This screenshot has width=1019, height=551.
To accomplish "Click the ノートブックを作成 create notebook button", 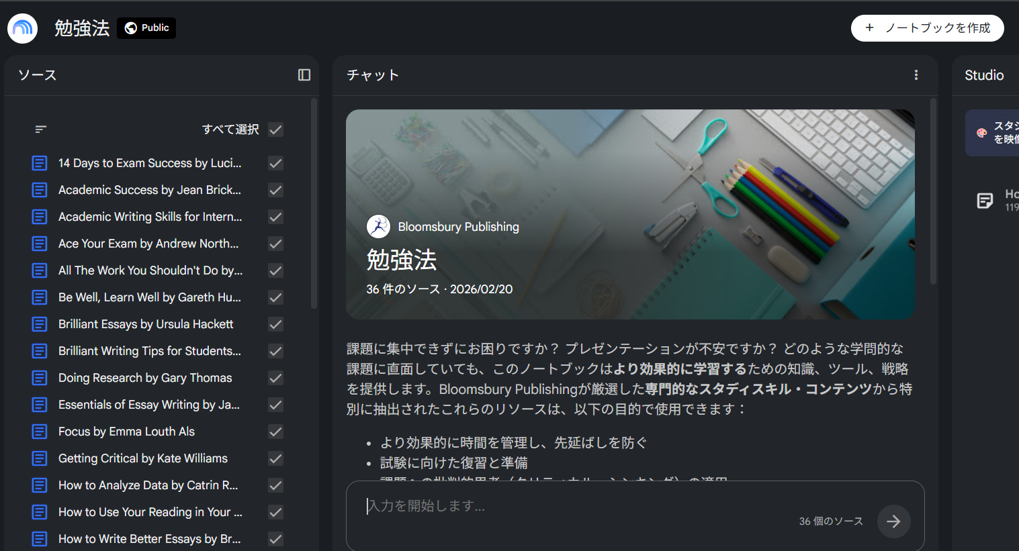I will coord(927,28).
